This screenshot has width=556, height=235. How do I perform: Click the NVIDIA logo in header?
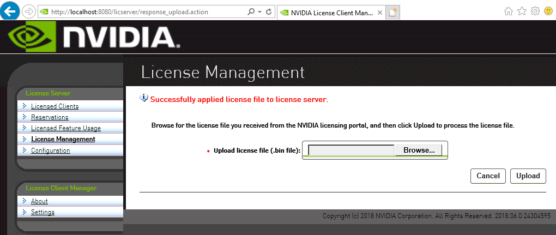click(x=92, y=37)
